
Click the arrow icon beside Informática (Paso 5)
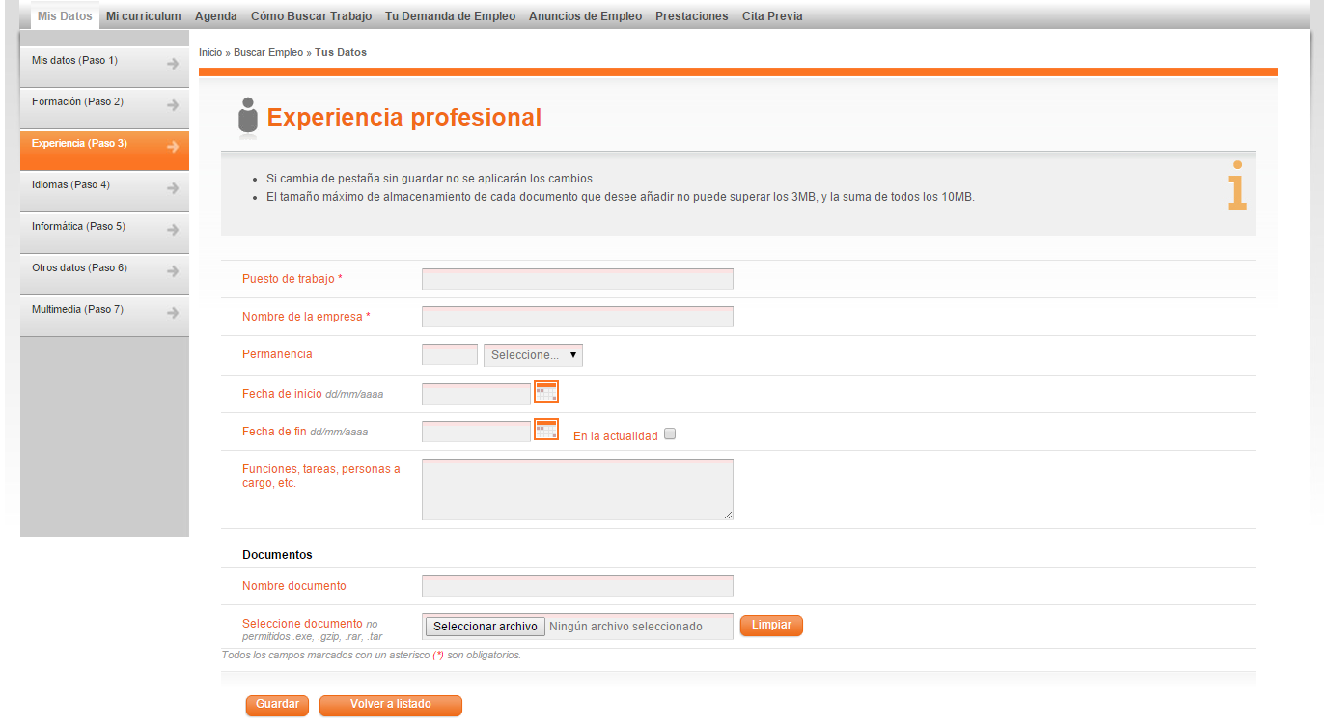click(x=173, y=230)
